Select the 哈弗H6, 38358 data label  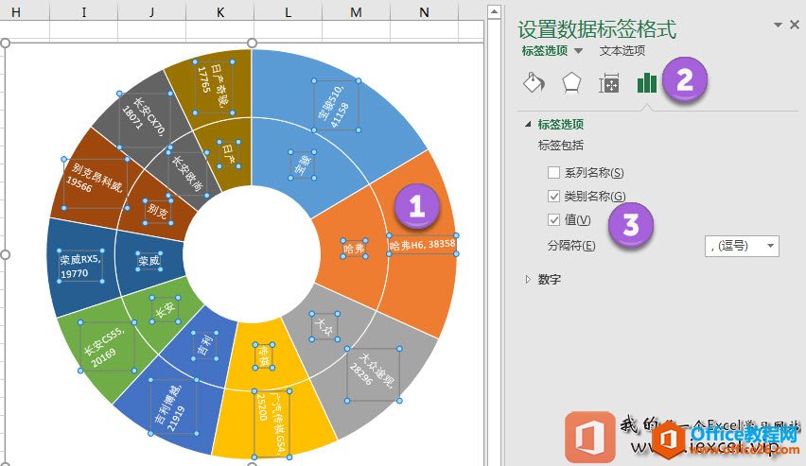[x=423, y=245]
